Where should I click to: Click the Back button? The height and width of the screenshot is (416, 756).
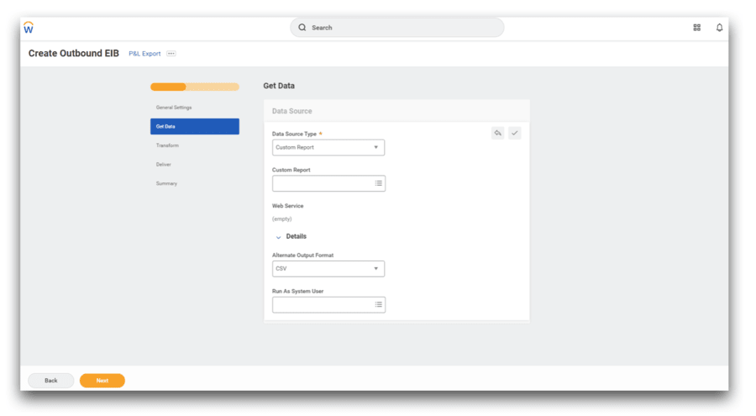pos(51,381)
